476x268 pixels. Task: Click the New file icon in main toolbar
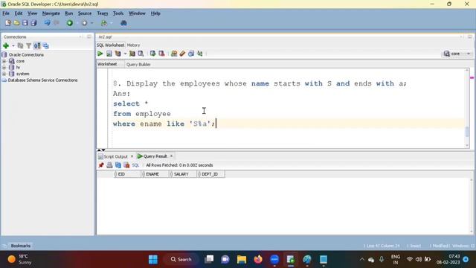[x=8, y=23]
